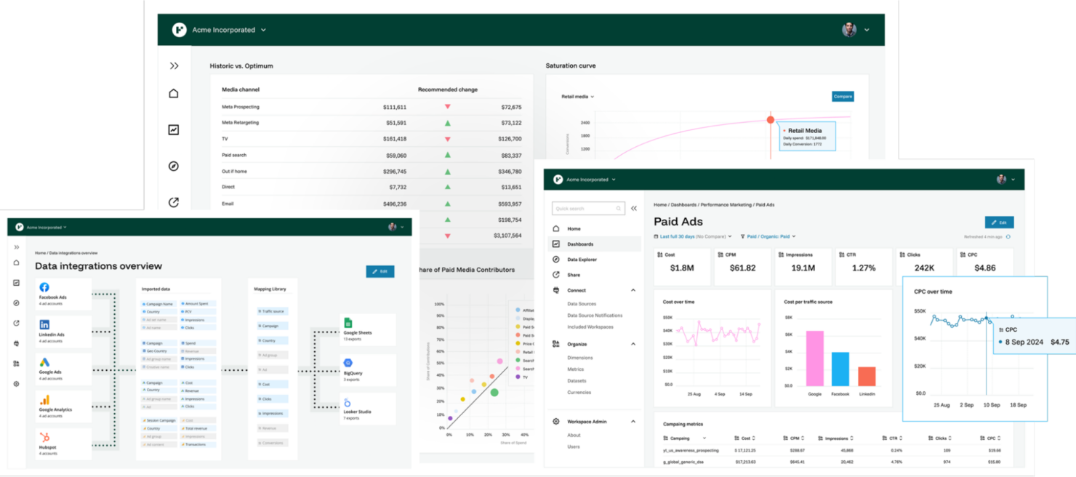Open Data Sources link
The width and height of the screenshot is (1076, 477).
coord(582,304)
